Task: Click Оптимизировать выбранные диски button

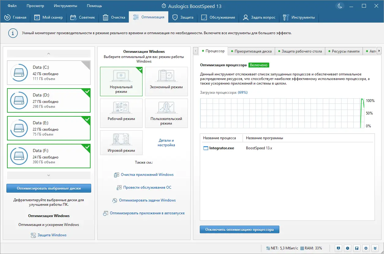Action: coord(49,188)
